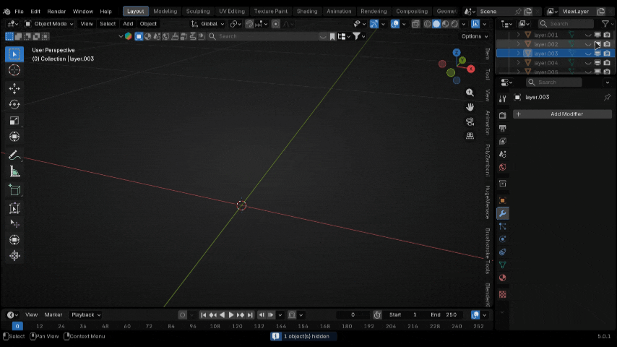This screenshot has width=617, height=347.
Task: Select the Add Cube tool
Action: click(x=14, y=190)
